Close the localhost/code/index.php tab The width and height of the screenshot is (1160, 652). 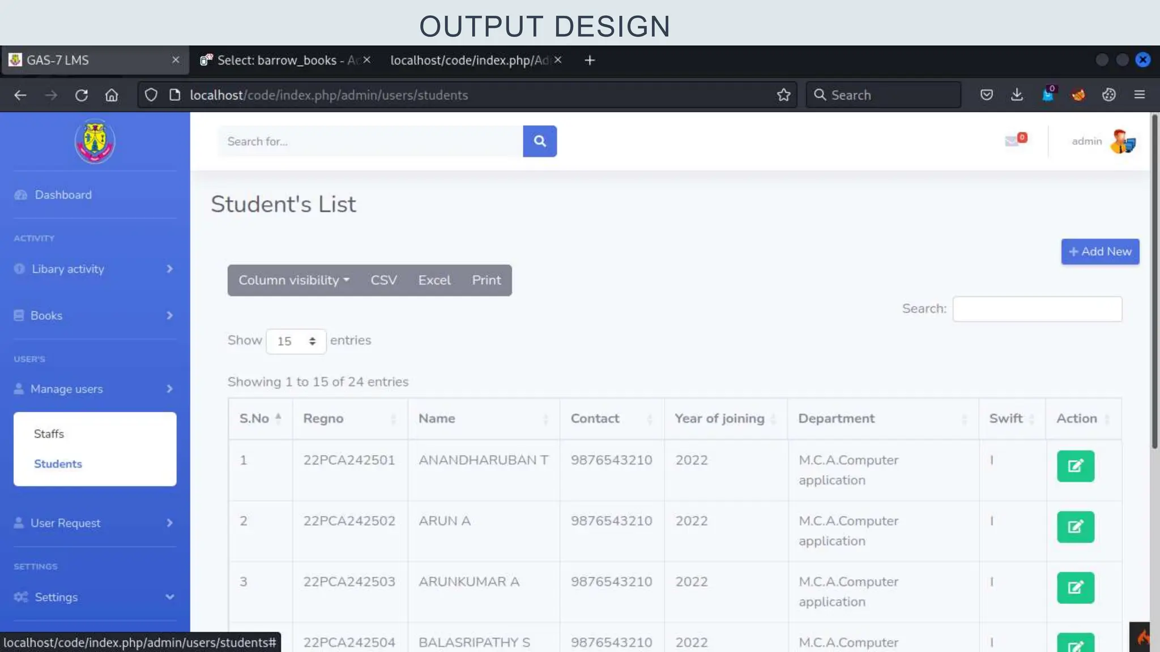click(x=558, y=60)
